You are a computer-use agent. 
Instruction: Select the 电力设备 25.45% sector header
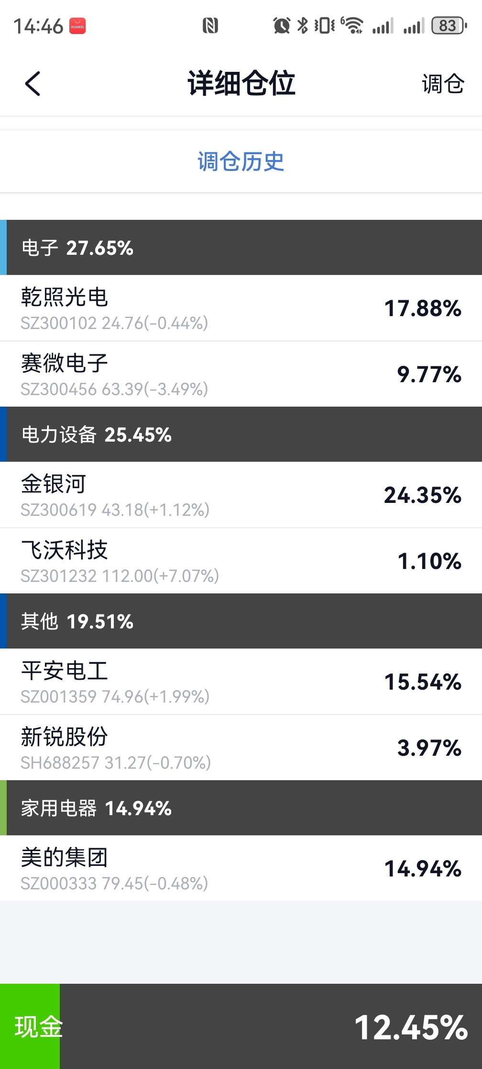tap(241, 434)
